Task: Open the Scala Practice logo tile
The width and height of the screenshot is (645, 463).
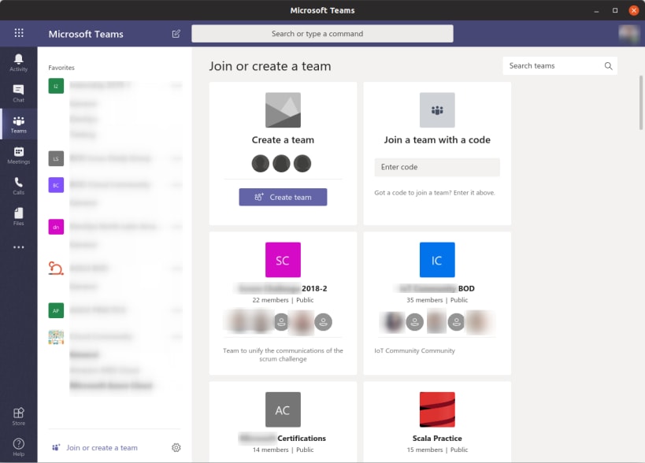Action: [437, 409]
